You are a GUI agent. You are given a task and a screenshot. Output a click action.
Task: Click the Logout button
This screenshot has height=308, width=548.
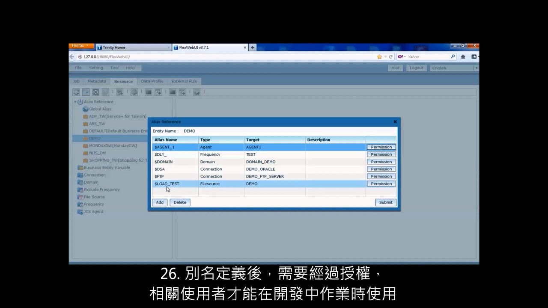click(x=416, y=68)
